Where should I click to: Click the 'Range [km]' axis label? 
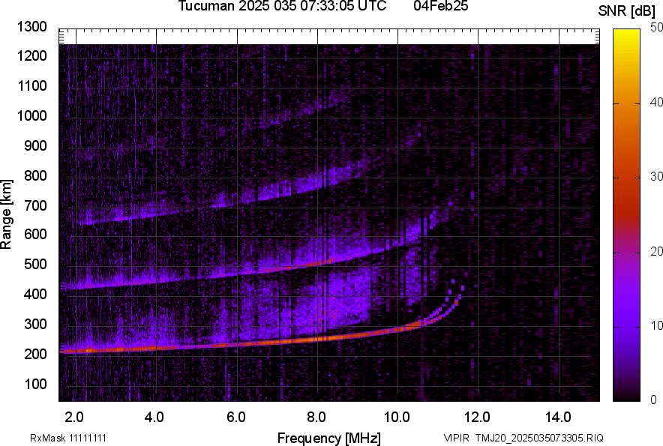(x=6, y=214)
